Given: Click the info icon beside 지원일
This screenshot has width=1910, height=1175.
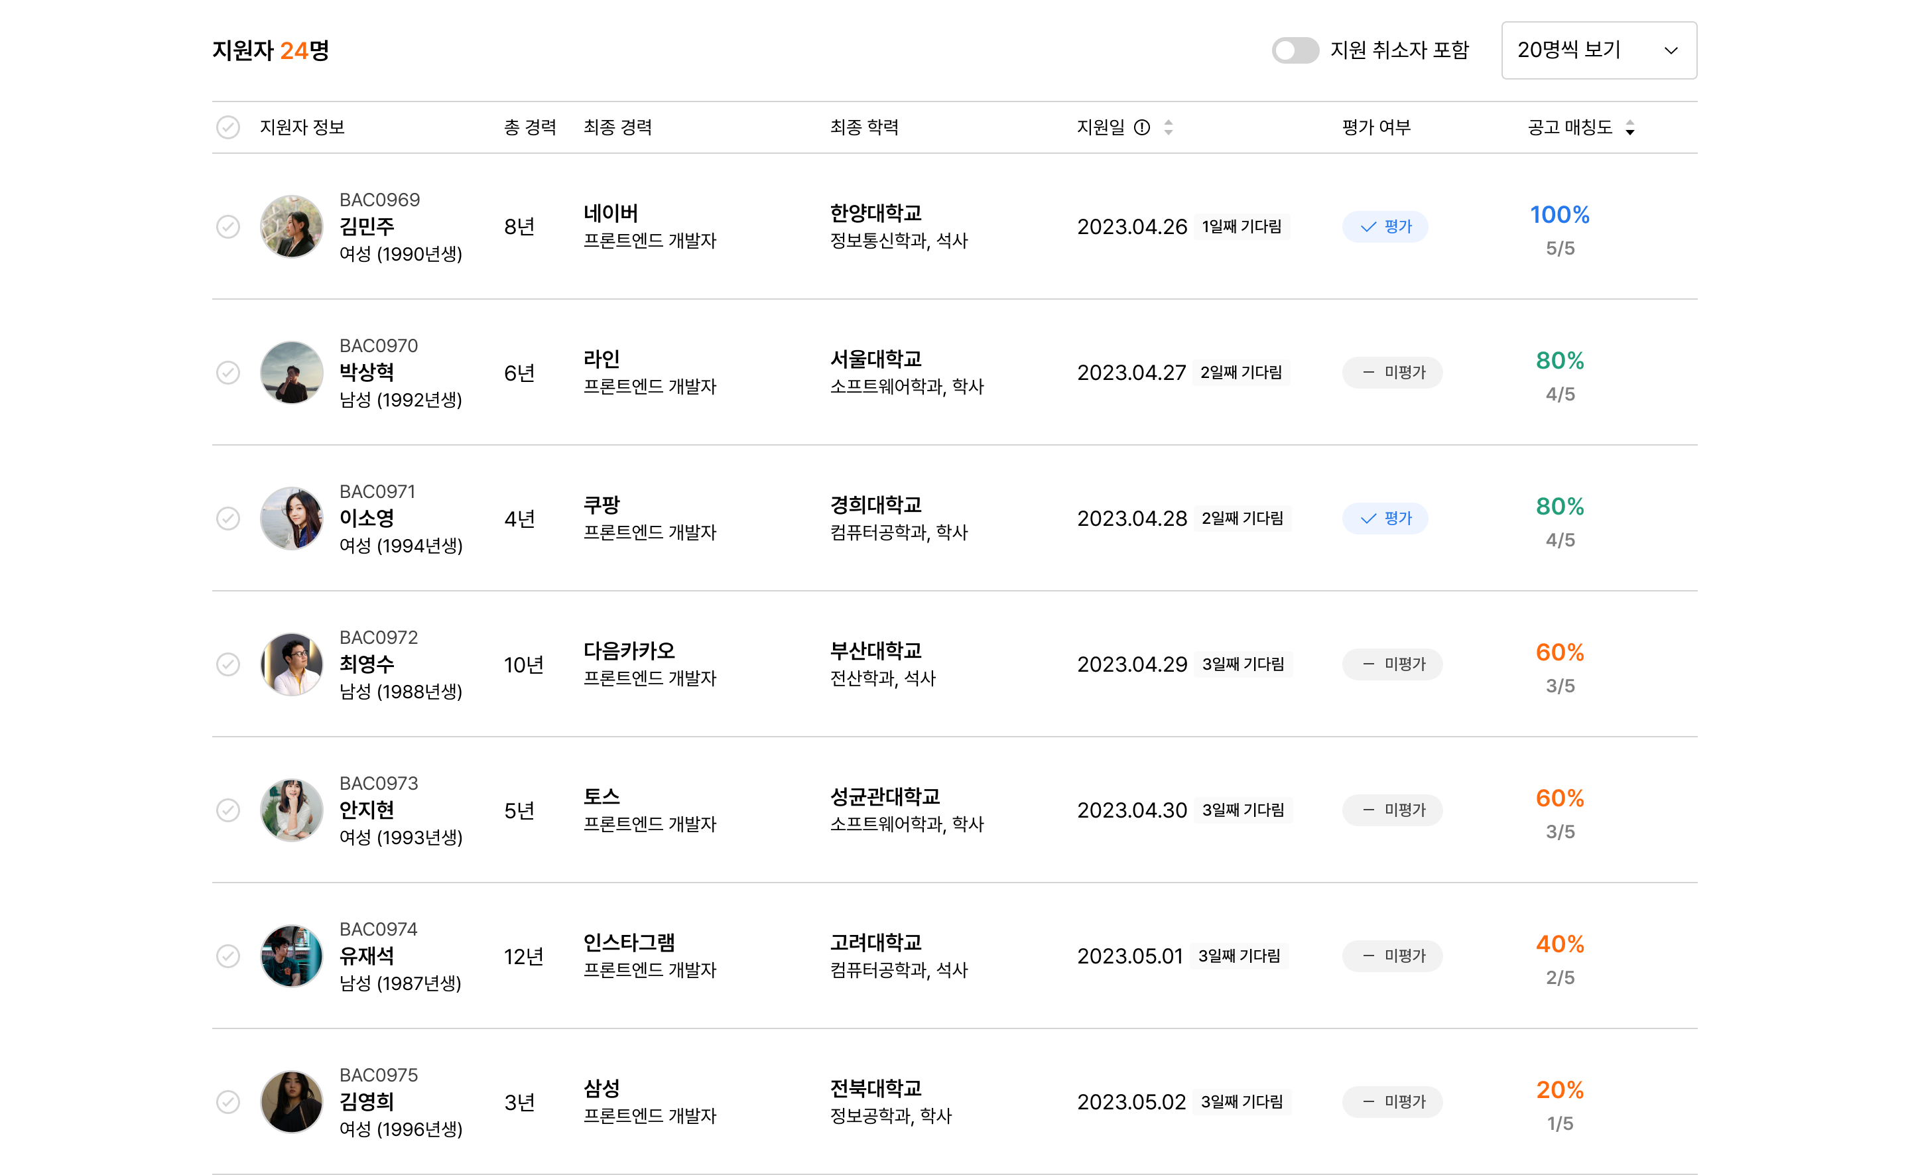Looking at the screenshot, I should click(x=1141, y=127).
